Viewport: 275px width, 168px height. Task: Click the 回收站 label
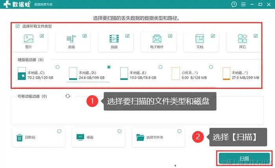point(30,137)
